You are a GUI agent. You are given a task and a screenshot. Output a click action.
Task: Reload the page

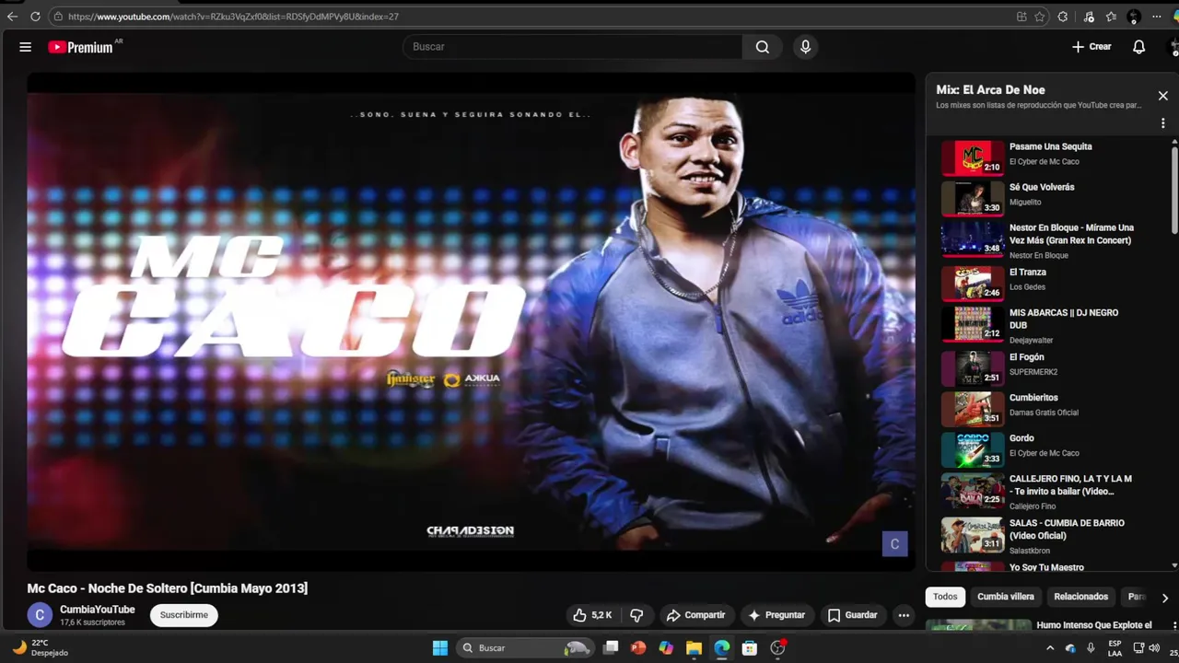pyautogui.click(x=35, y=17)
